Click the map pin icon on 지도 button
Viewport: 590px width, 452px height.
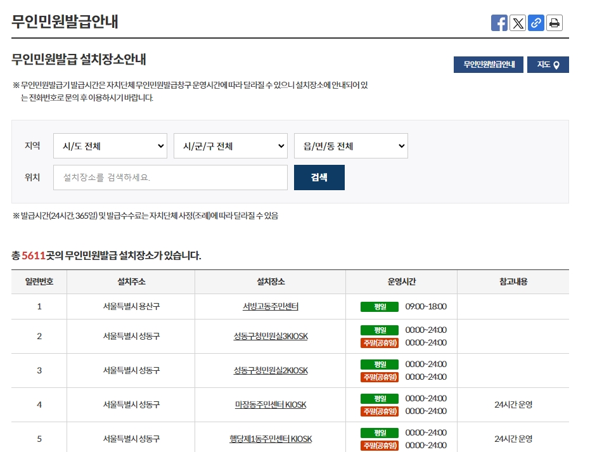tap(558, 64)
